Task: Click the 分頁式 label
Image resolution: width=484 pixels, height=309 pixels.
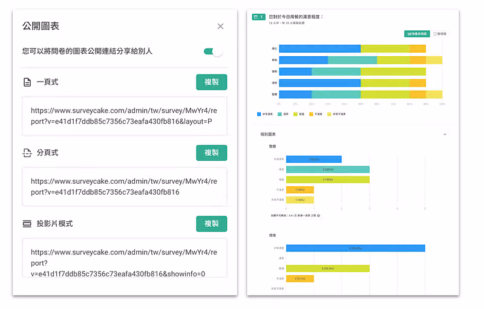Action: (x=48, y=152)
